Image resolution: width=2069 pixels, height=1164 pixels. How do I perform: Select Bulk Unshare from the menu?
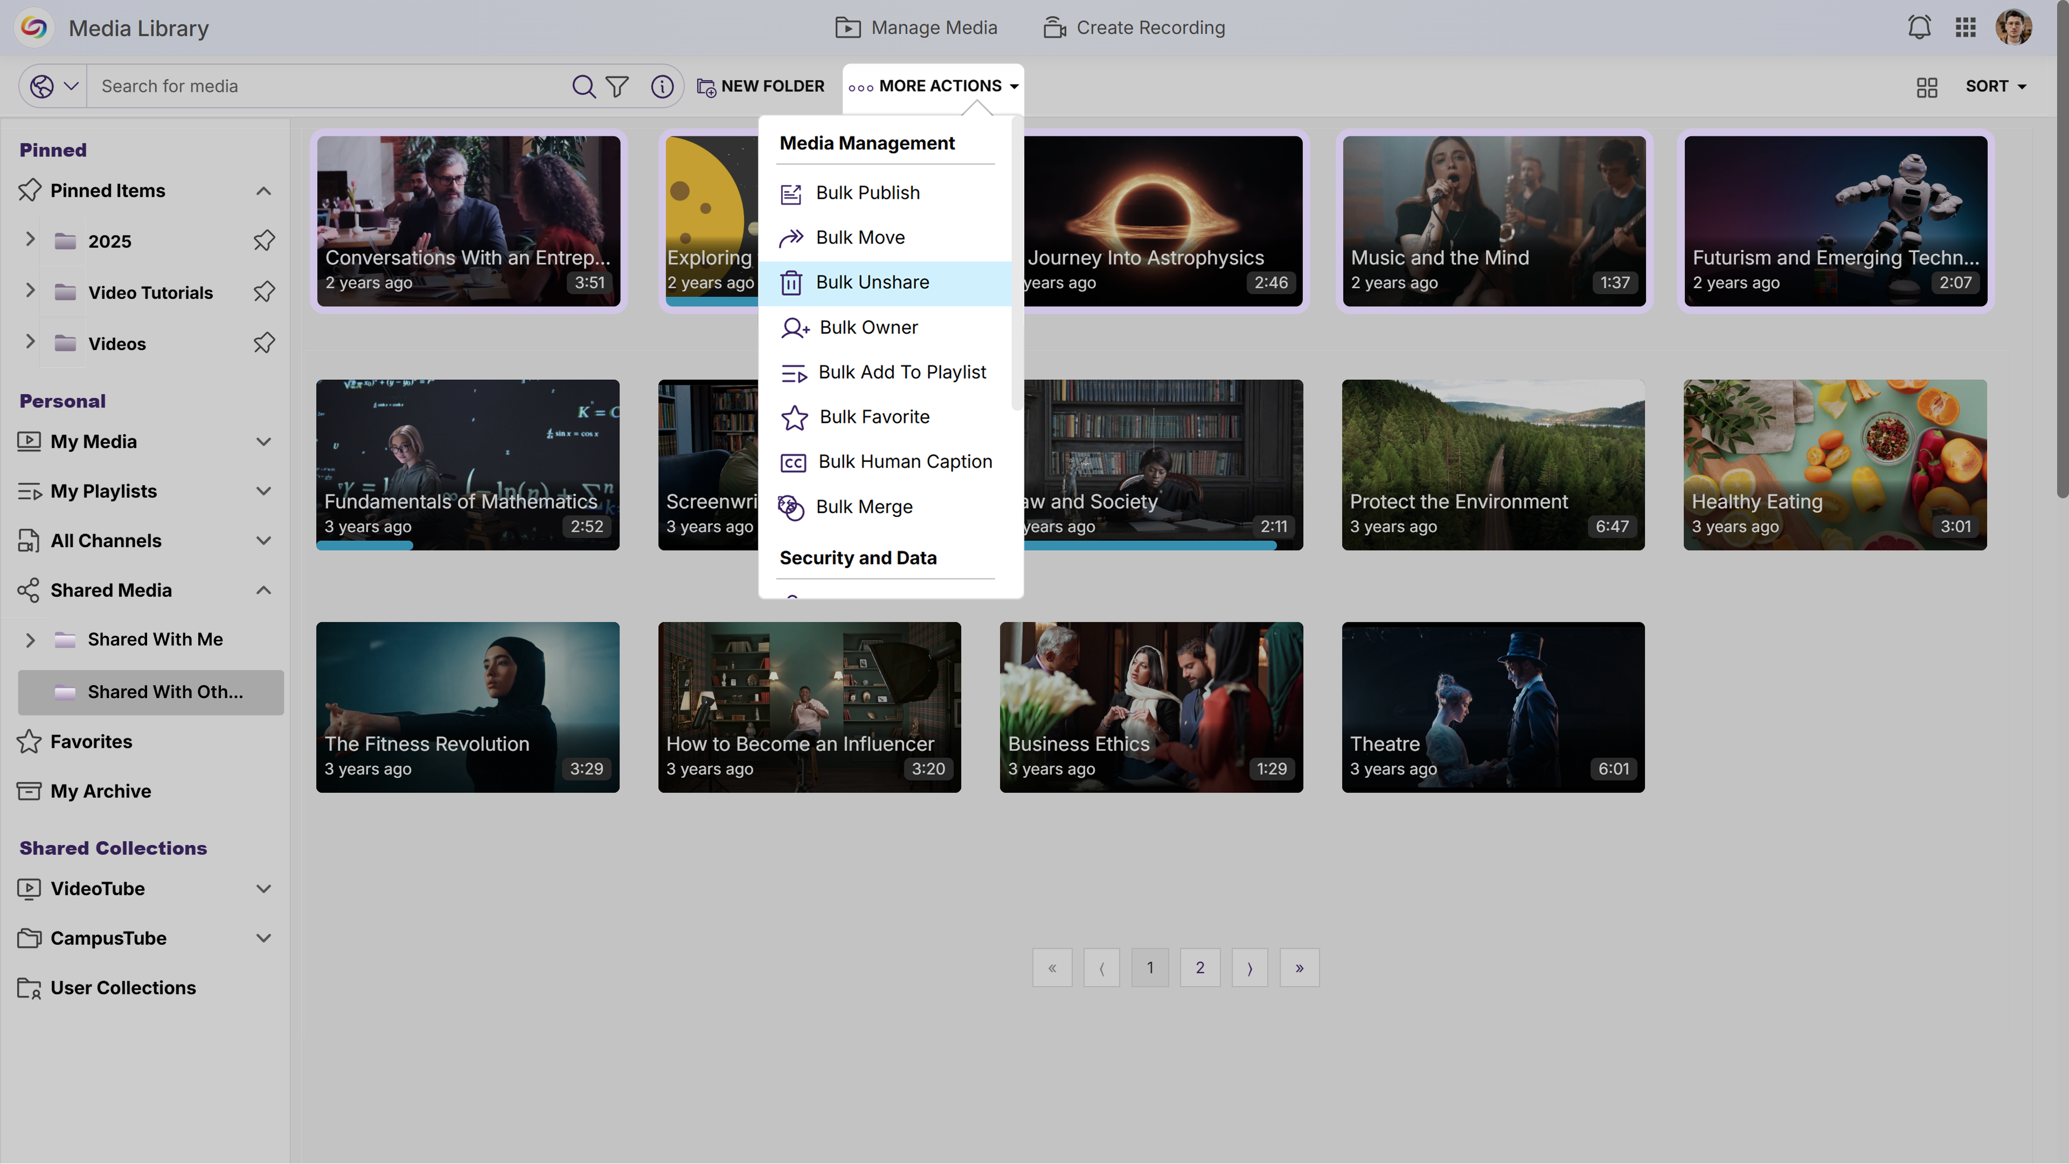tap(872, 283)
